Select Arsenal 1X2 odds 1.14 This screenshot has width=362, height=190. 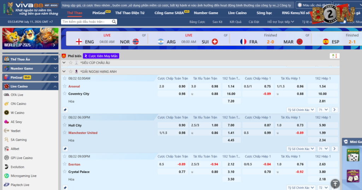point(231,86)
